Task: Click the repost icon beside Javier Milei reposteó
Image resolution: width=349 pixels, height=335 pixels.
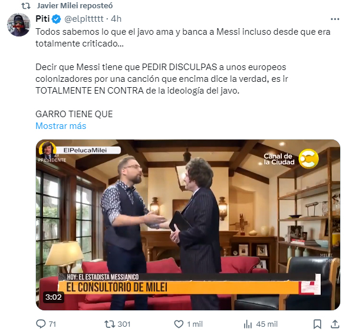Action: coord(26,6)
